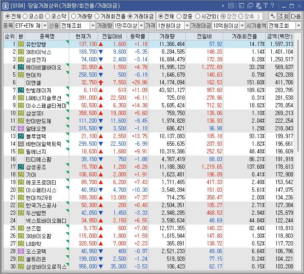This screenshot has width=304, height=274.
Task: Sort by the 현재가 column header
Action: tap(83, 36)
